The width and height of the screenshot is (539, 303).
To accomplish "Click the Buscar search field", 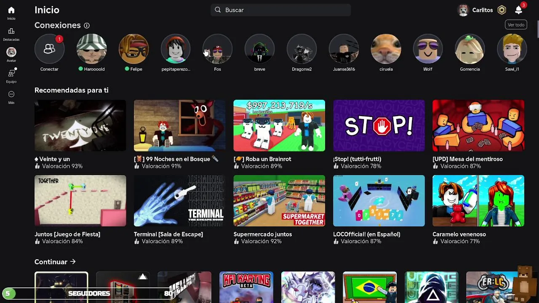I will (x=281, y=10).
